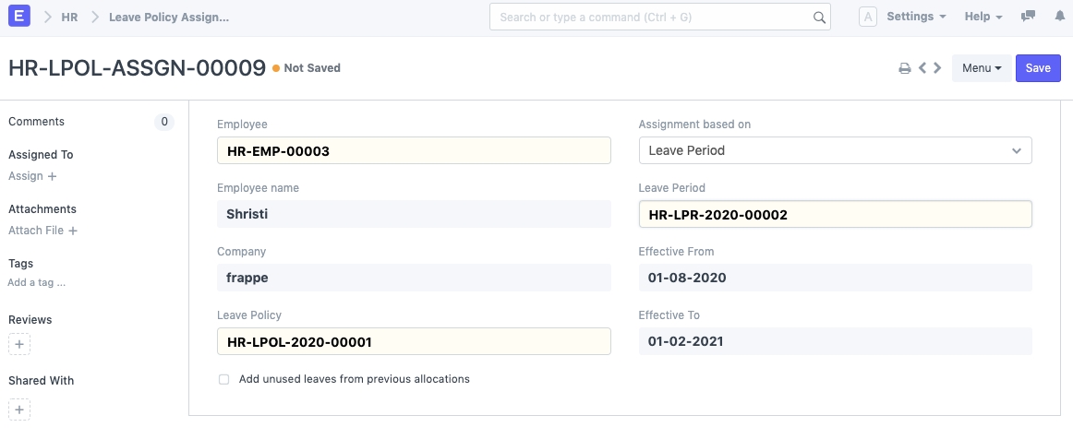Open the chat messages icon
Image resolution: width=1073 pixels, height=439 pixels.
[1028, 17]
